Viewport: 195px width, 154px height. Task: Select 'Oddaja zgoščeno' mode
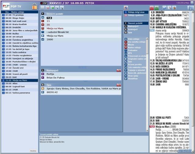[135, 15]
